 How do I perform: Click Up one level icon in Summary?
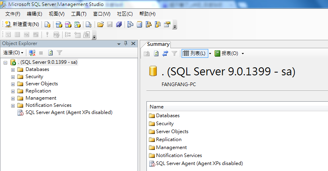coord(146,53)
